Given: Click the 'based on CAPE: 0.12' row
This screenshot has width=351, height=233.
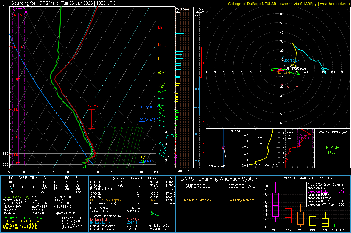Looking at the screenshot, I should point(326,188).
